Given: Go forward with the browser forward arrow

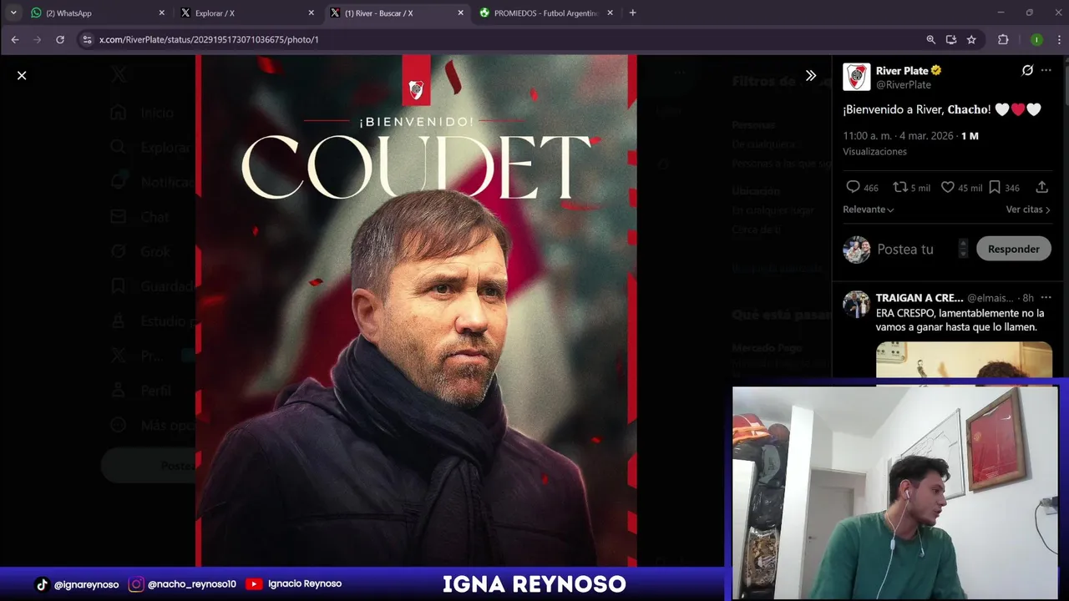Looking at the screenshot, I should pyautogui.click(x=38, y=39).
